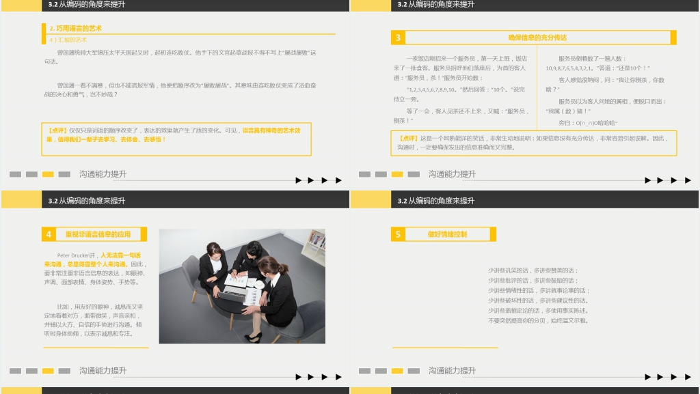Select the line '服务员倒着数了一遍人数：'
The image size is (700, 394).
tap(592, 59)
